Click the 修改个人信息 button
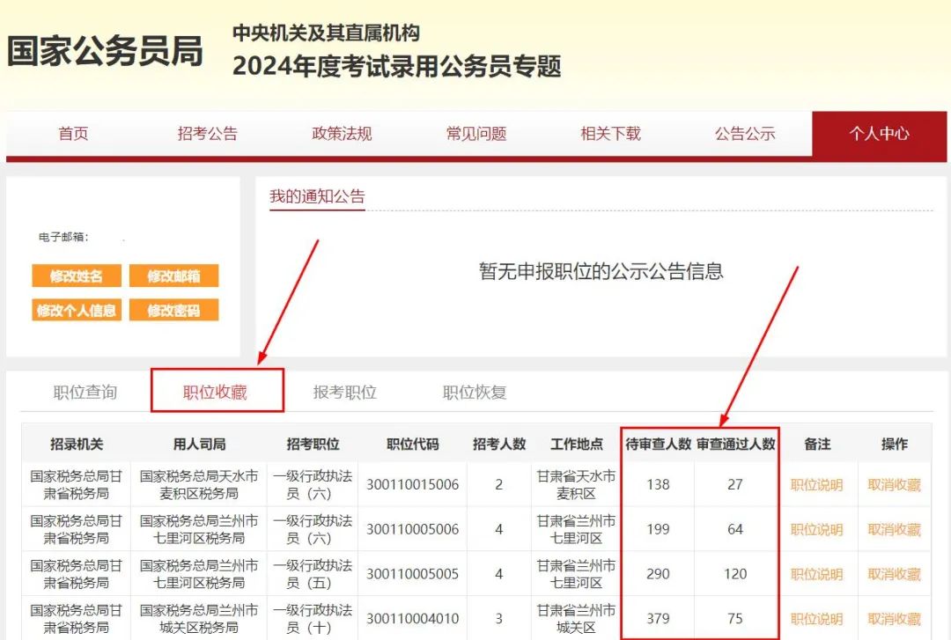The height and width of the screenshot is (640, 951). (x=77, y=310)
